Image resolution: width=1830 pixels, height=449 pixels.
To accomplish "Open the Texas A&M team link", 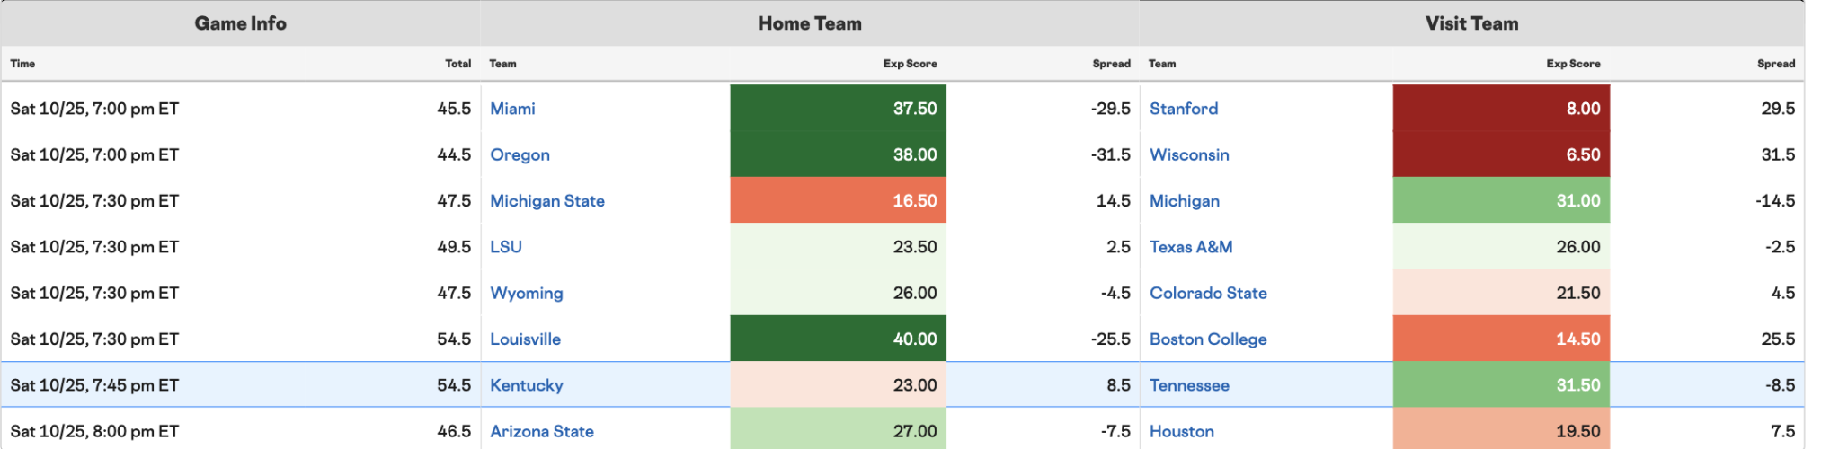I will (1191, 247).
